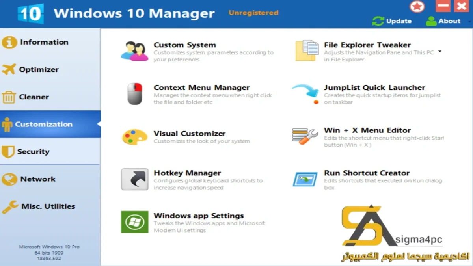Click the Custom System people icon

(134, 52)
